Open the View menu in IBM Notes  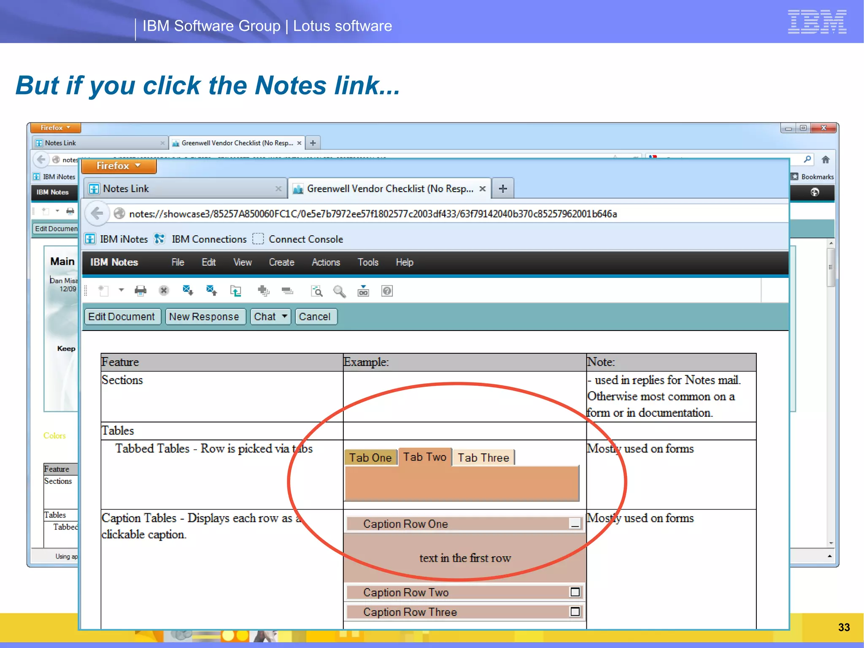[243, 262]
